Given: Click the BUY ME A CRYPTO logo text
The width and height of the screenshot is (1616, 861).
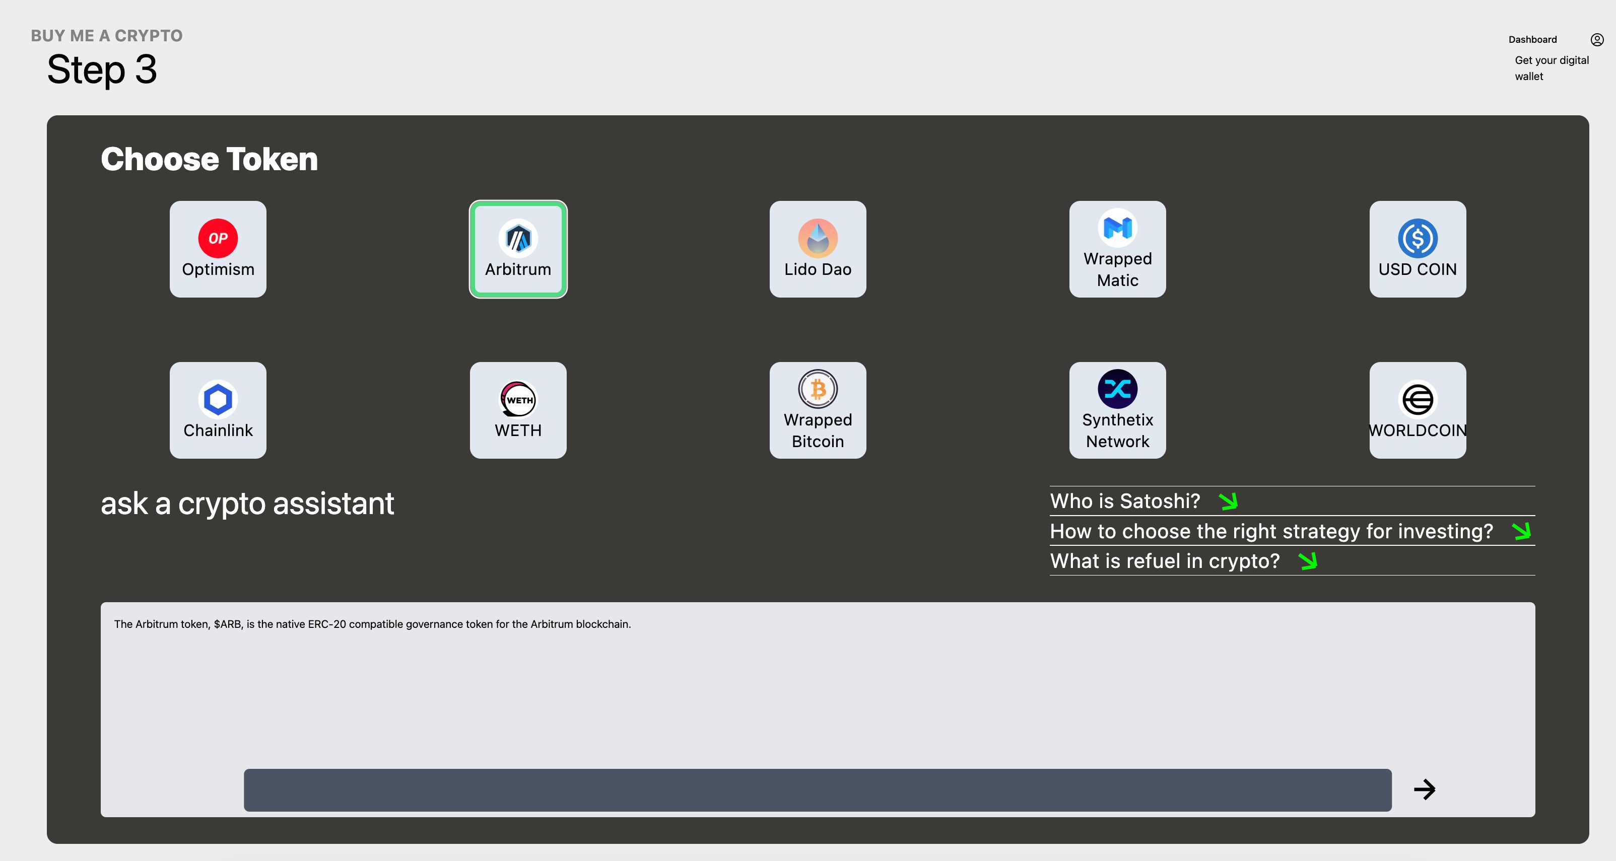Looking at the screenshot, I should 107,36.
